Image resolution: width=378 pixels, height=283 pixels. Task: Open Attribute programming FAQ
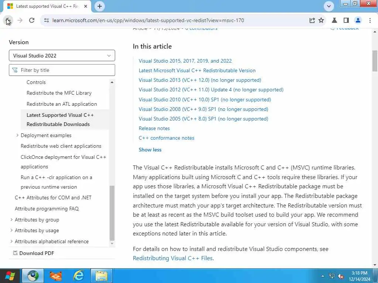(x=47, y=209)
